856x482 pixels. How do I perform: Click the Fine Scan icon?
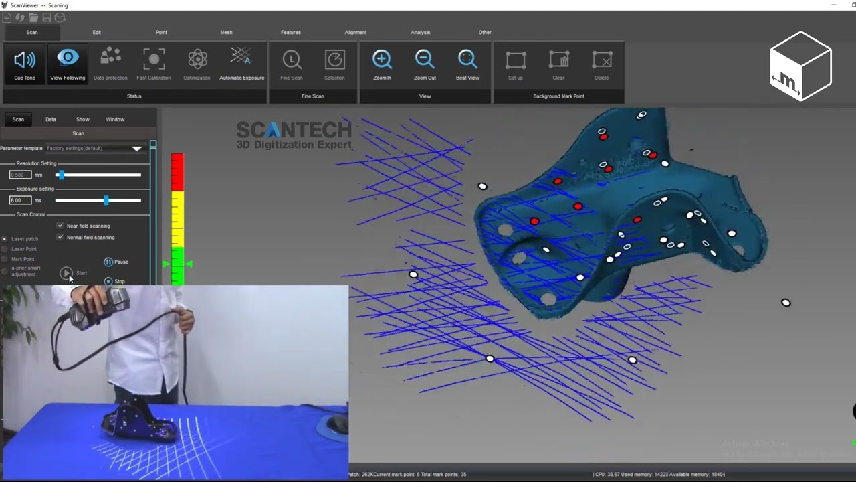coord(292,64)
